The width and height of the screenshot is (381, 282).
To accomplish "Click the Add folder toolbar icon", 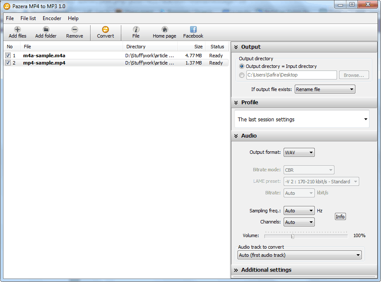I will 46,29.
